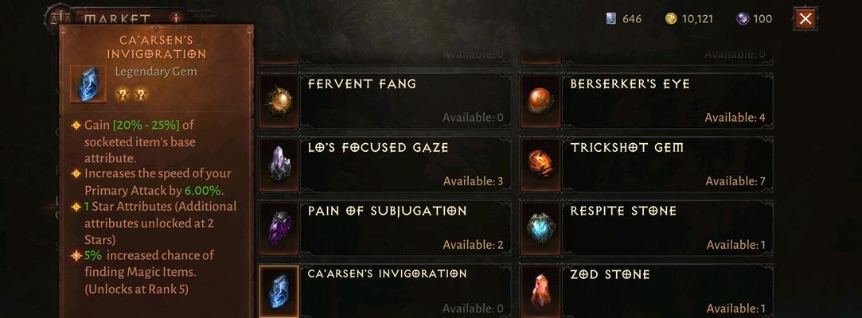The image size is (862, 318).
Task: Open the Market info icon
Action: 176,18
